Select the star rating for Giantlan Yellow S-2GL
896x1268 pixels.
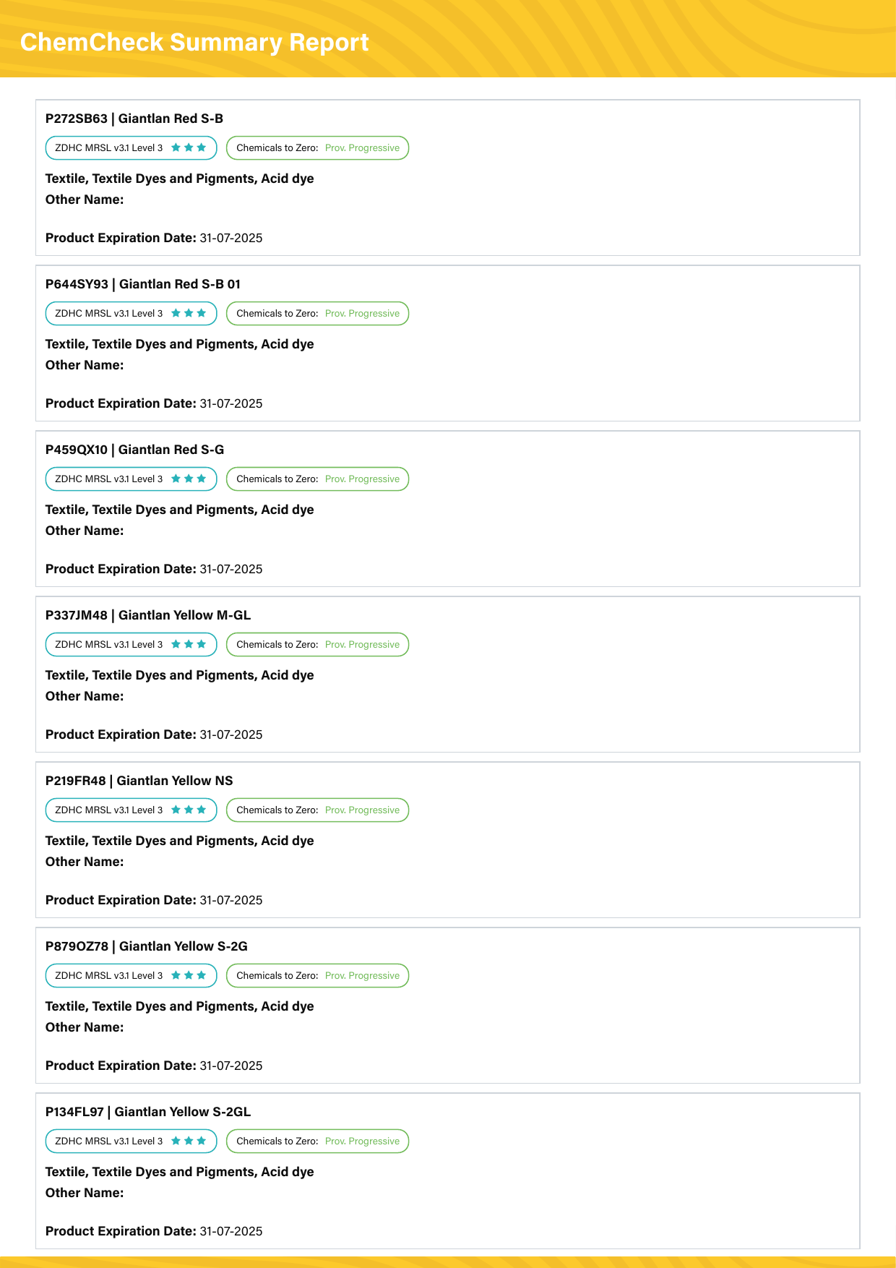pos(189,1141)
